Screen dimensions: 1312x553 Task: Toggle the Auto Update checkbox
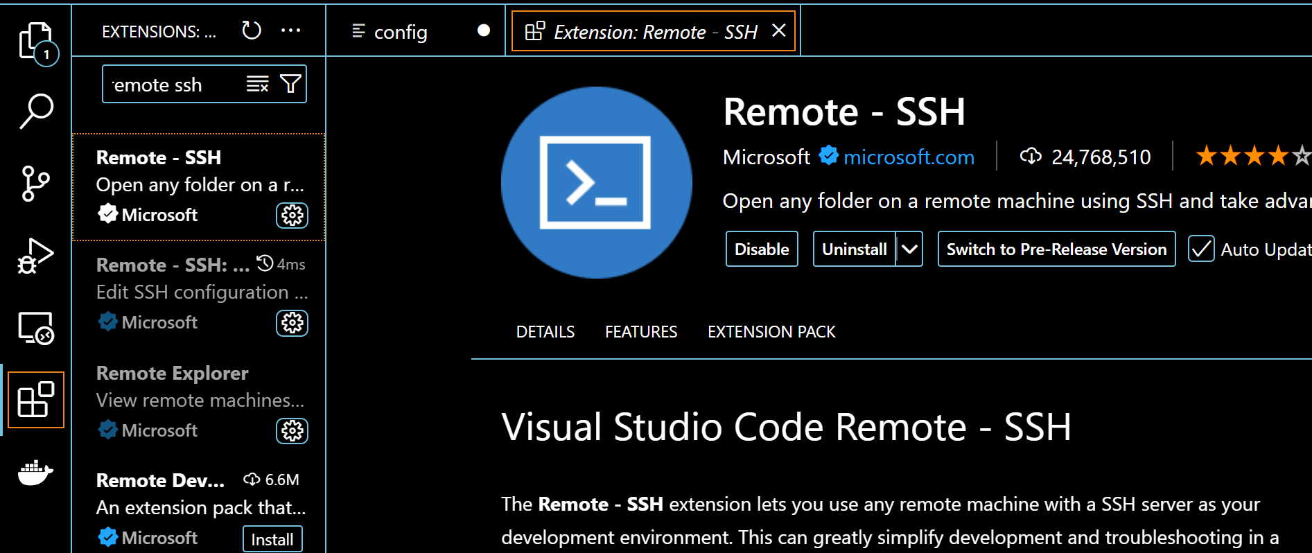[x=1201, y=249]
